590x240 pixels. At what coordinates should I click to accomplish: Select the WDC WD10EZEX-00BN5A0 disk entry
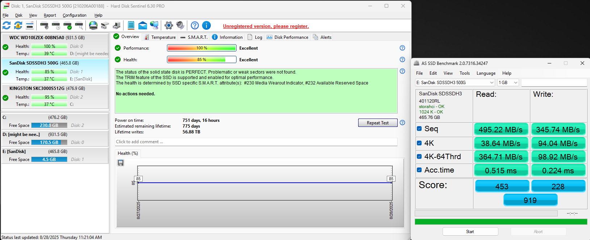tap(55, 46)
